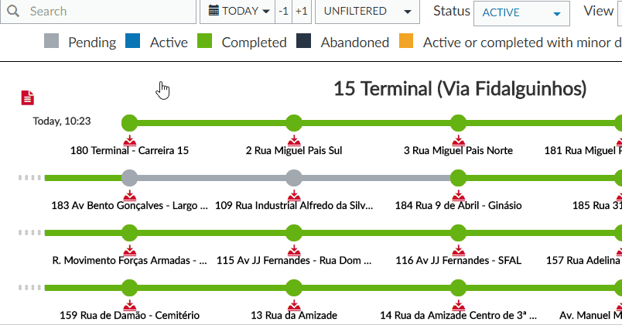
Task: Click the icon under 183 Av Bento Gonçalves stop
Action: (x=129, y=195)
